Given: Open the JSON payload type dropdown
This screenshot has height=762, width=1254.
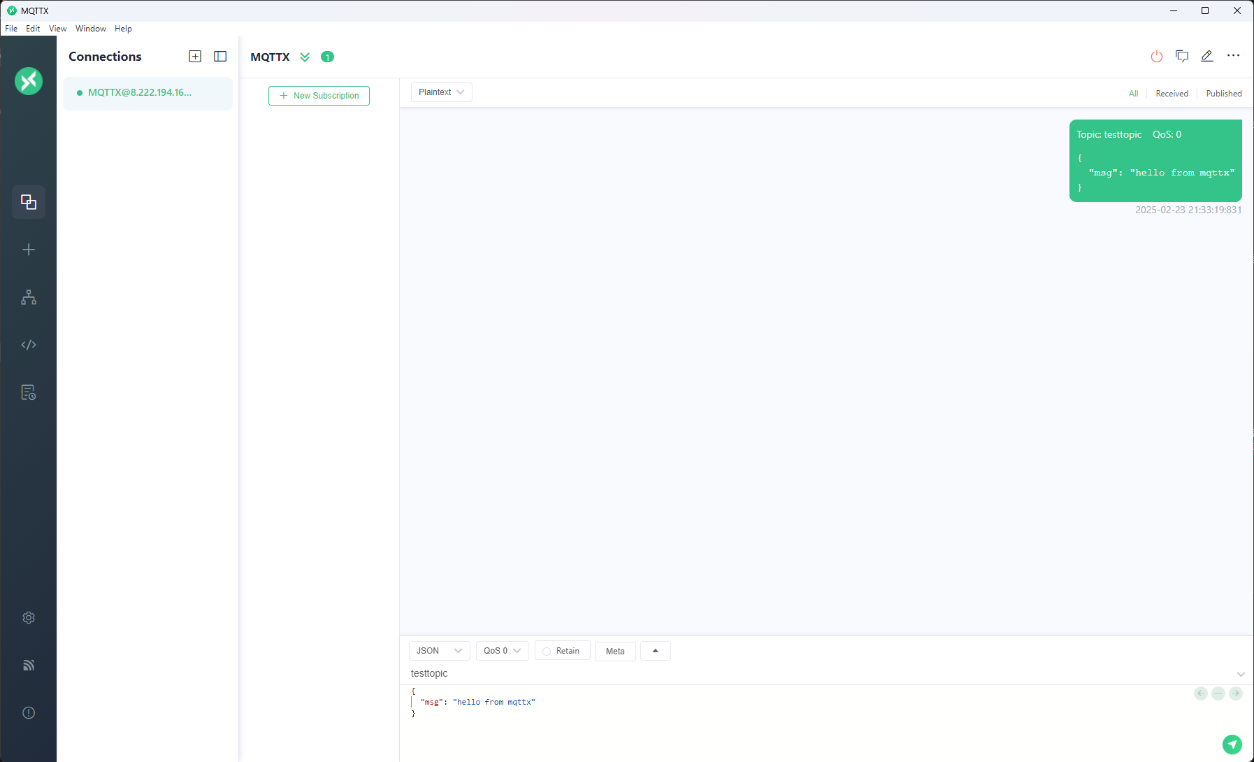Looking at the screenshot, I should [x=440, y=651].
